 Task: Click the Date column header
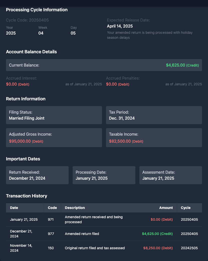tap(14, 208)
